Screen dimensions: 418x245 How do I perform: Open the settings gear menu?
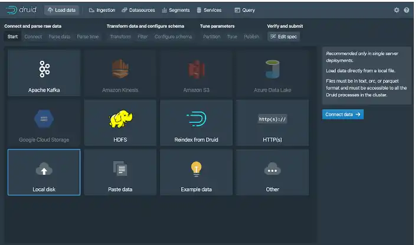tap(396, 10)
